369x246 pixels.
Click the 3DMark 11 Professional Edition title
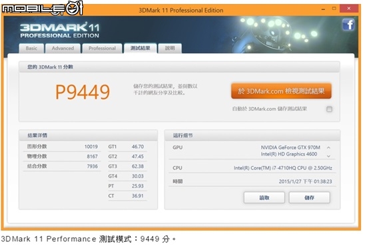[x=181, y=11]
